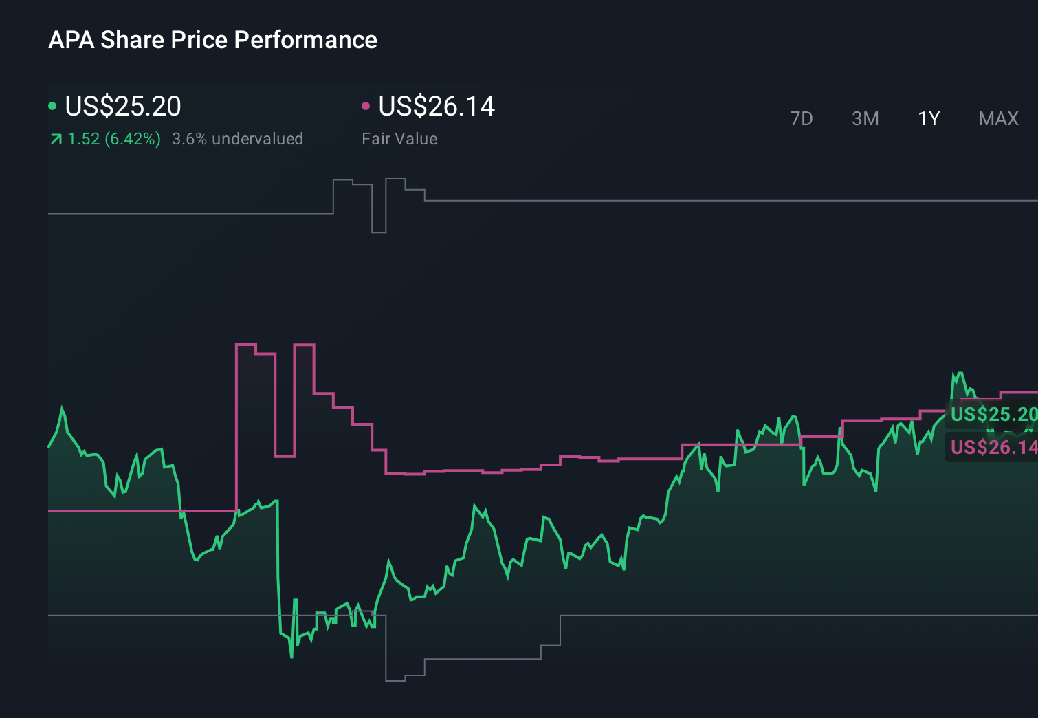
Task: Click the APA Share Price Performance title
Action: pos(213,40)
